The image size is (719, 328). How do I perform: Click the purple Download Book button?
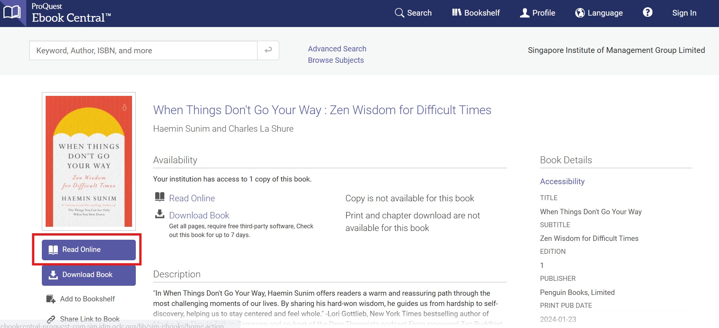pyautogui.click(x=89, y=275)
